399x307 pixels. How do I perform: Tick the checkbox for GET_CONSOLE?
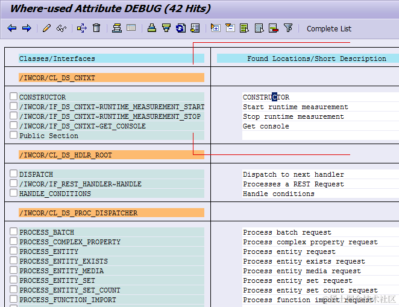[13, 125]
